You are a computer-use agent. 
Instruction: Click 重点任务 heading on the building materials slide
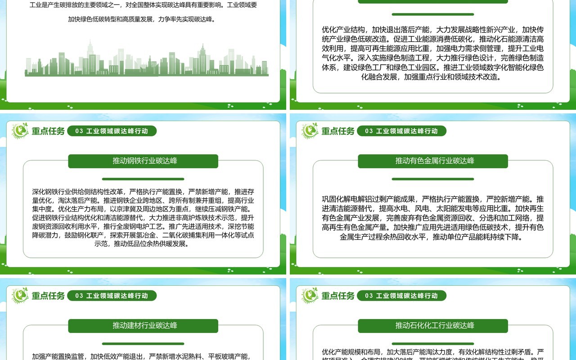tap(48, 296)
